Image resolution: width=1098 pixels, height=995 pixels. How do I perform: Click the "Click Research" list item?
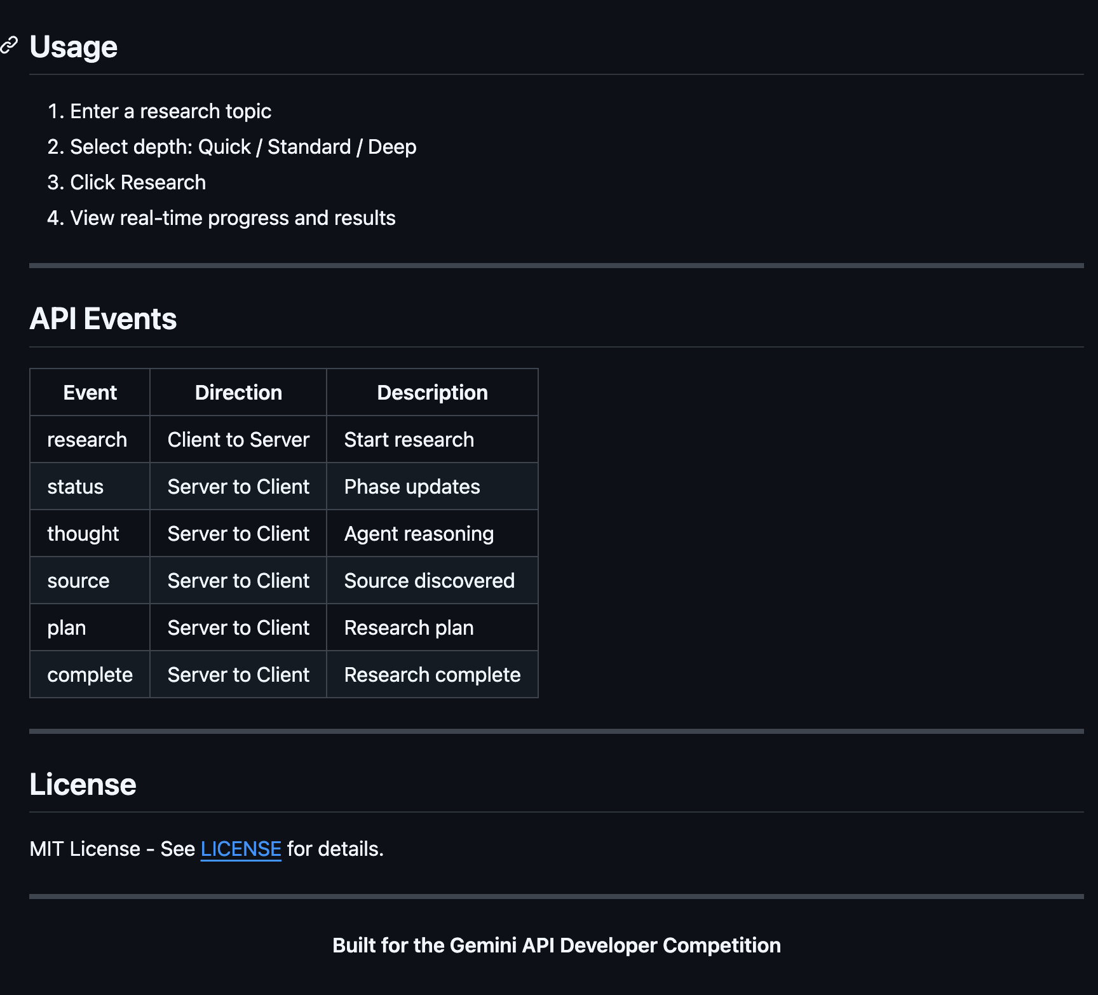pyautogui.click(x=138, y=182)
